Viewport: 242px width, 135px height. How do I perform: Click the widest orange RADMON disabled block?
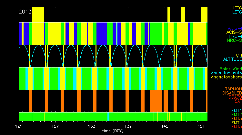(x=156, y=101)
